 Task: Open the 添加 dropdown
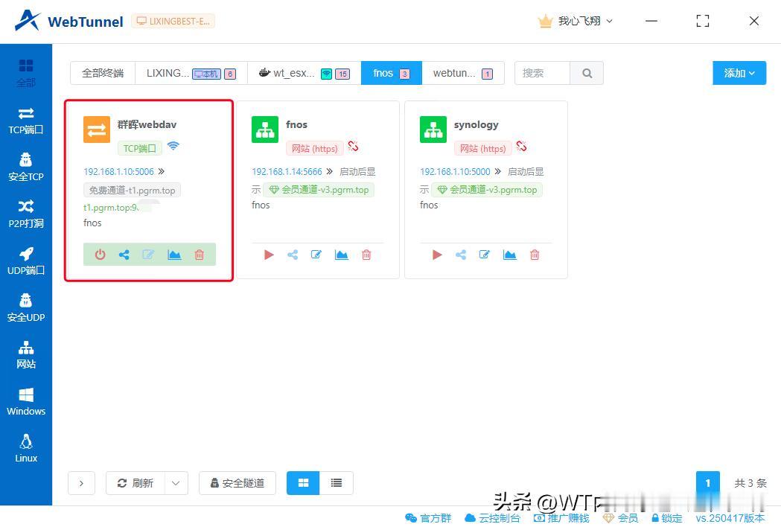(x=739, y=73)
